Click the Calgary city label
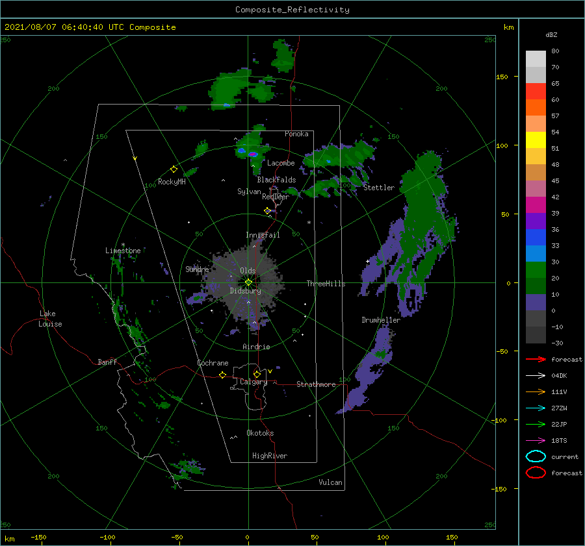The image size is (585, 546). [253, 382]
